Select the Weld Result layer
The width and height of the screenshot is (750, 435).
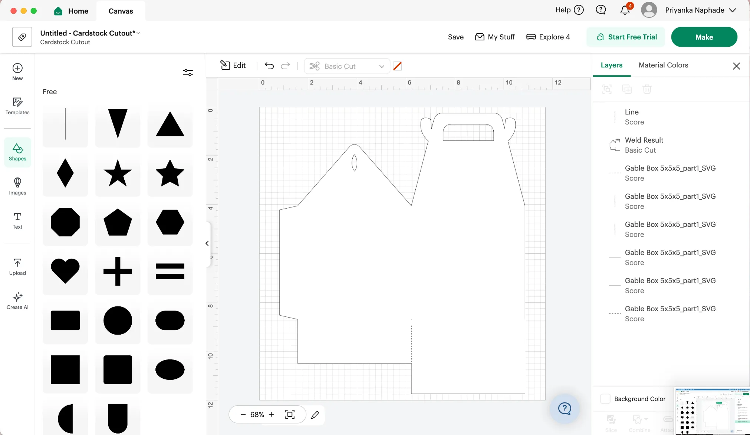pos(671,145)
